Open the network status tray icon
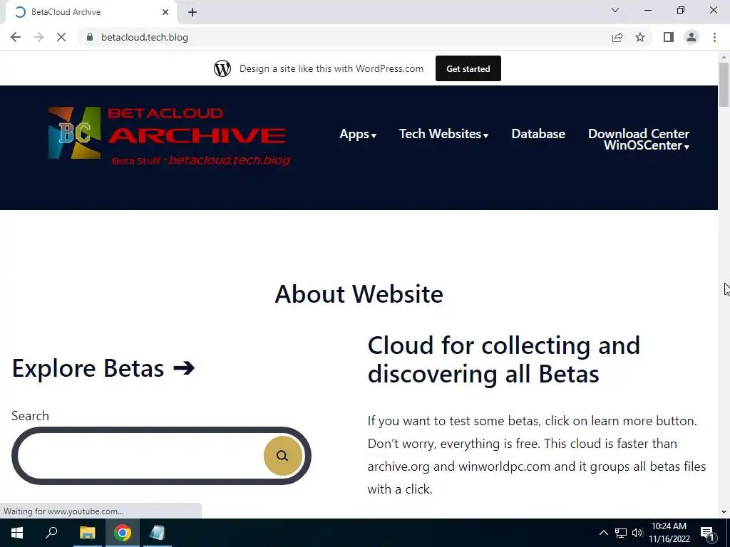730x547 pixels. [x=621, y=533]
